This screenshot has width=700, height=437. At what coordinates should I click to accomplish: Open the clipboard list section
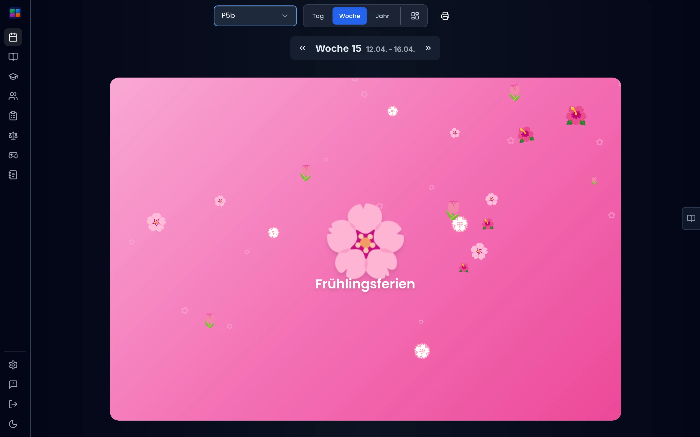coord(13,116)
